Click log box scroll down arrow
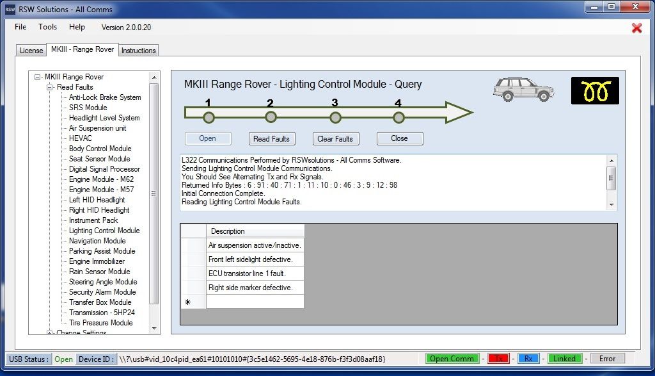The image size is (655, 376). (612, 204)
